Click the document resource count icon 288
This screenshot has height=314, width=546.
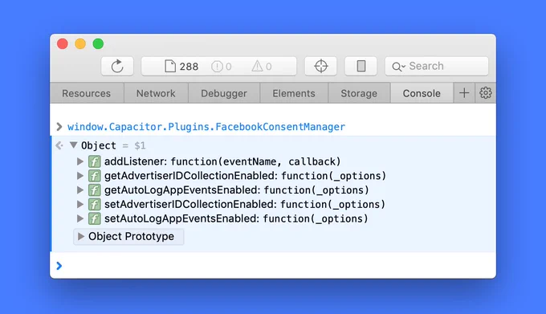click(x=170, y=66)
